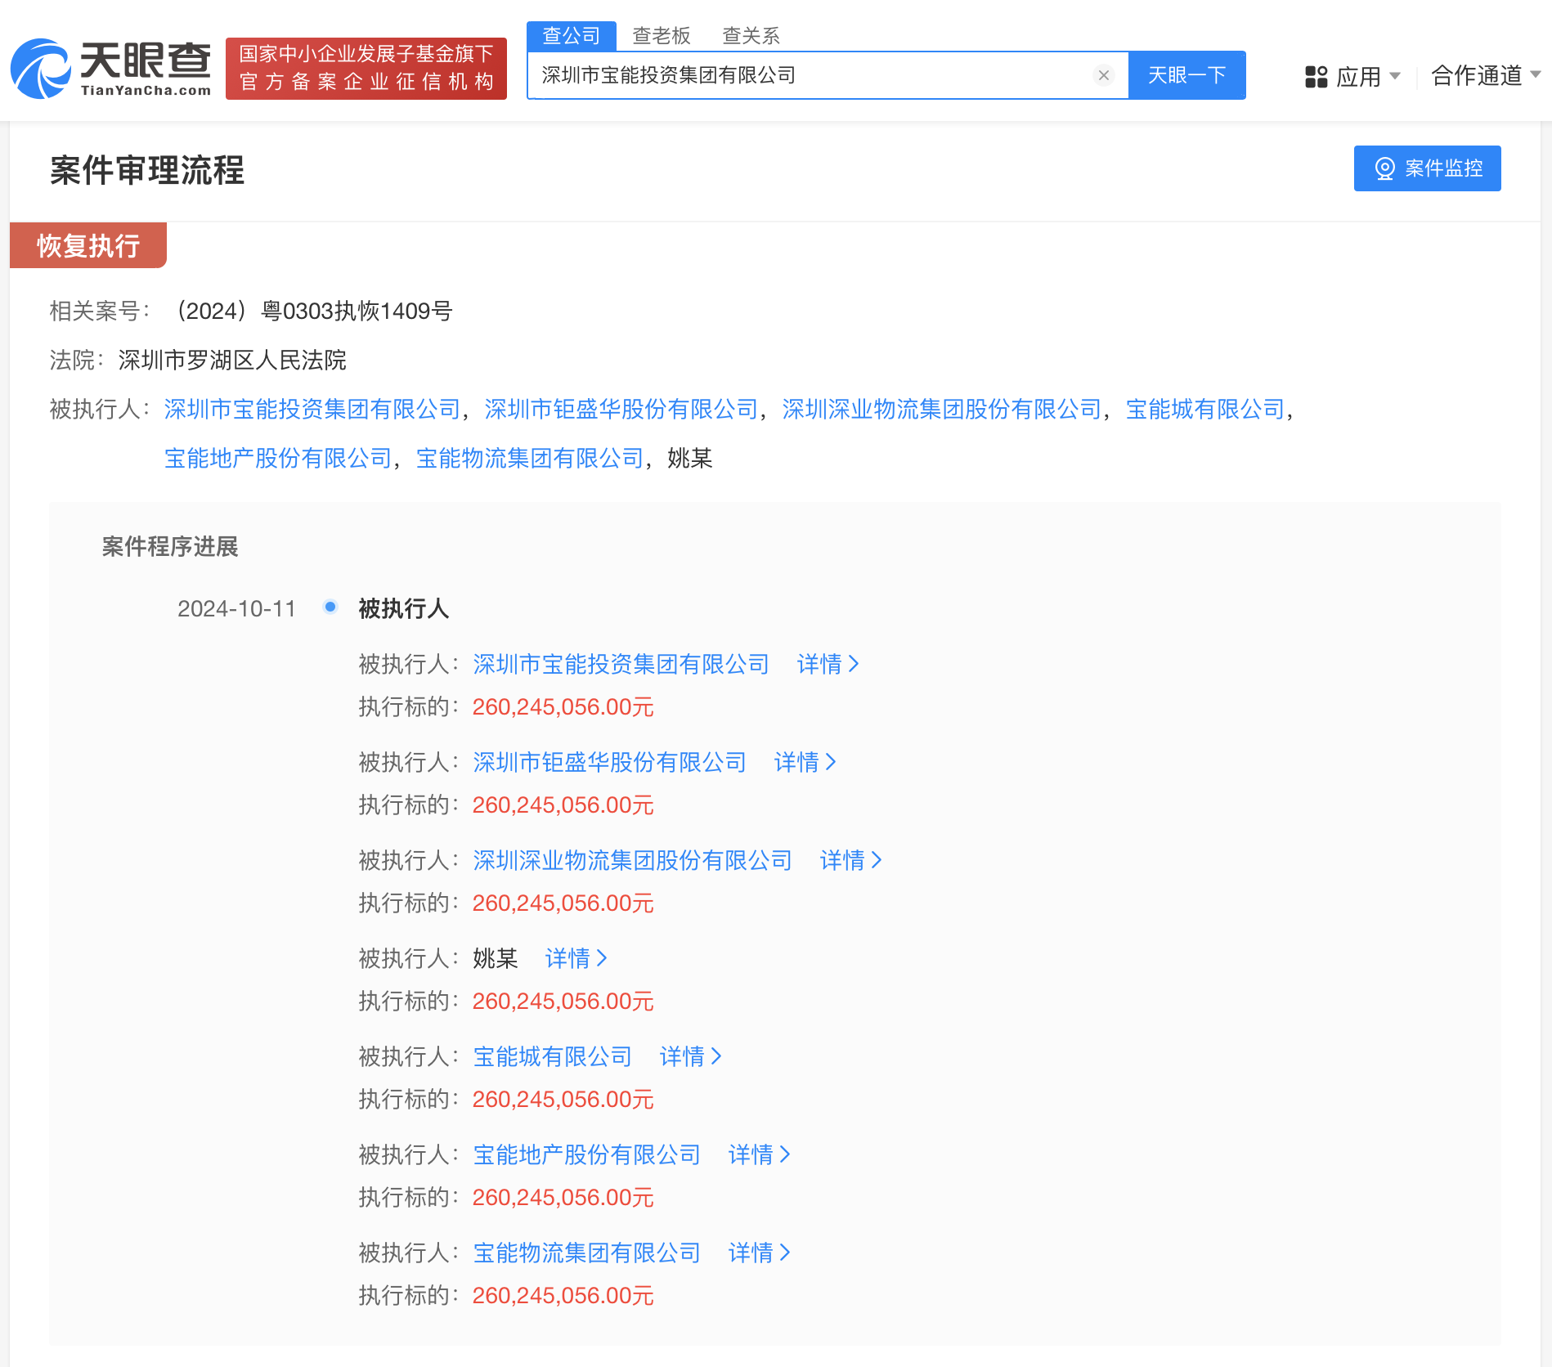The image size is (1552, 1367).
Task: Switch to the 查老板 tab
Action: (662, 35)
